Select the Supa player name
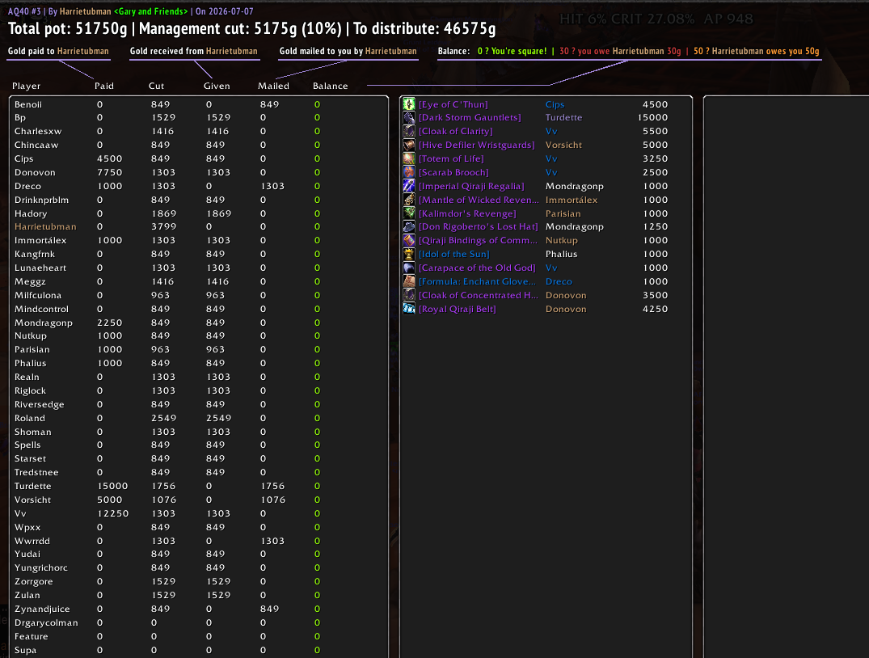869x658 pixels. 26,650
